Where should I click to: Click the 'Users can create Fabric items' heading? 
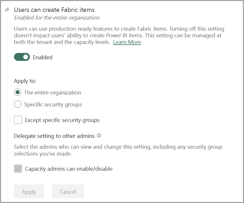[x=54, y=10]
